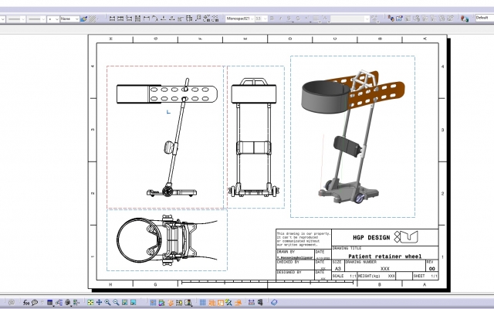Open the Monospac821 font name dropdown
This screenshot has height=309, width=494.
coord(240,19)
